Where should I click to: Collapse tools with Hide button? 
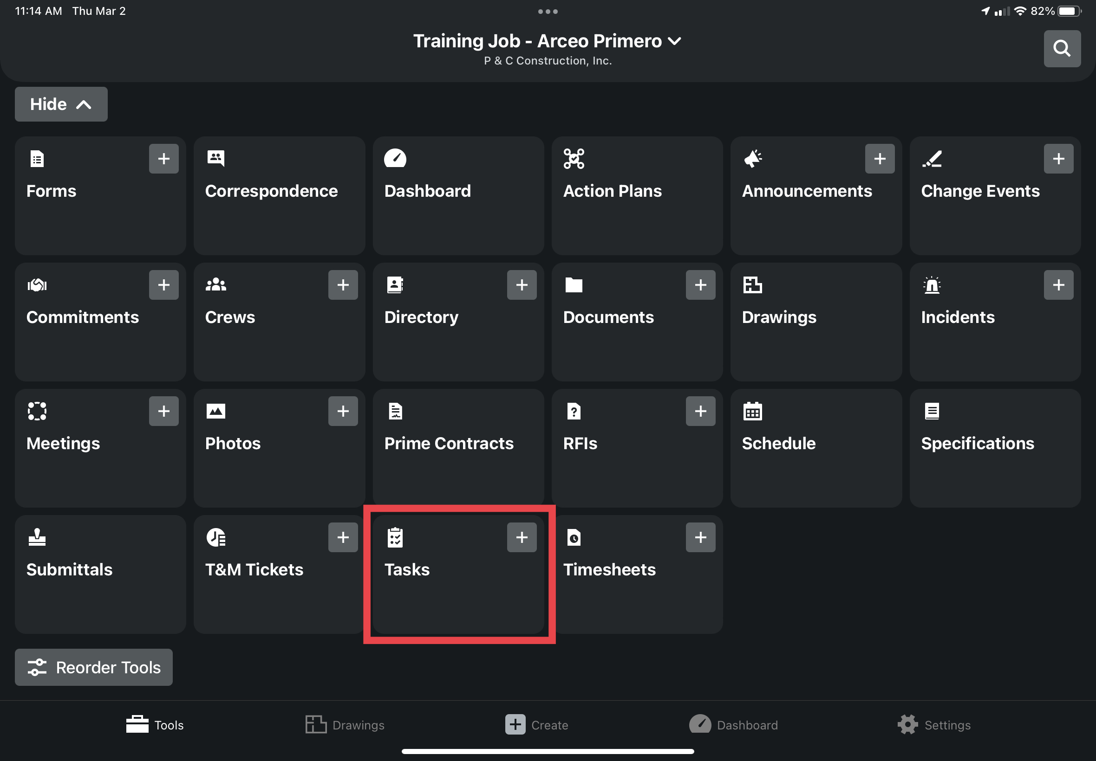coord(61,104)
